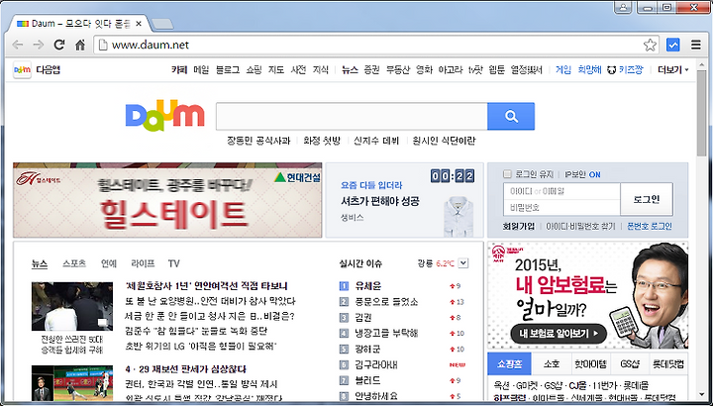The width and height of the screenshot is (713, 406).
Task: Select the 핫아이템 shopping tab
Action: tap(590, 364)
